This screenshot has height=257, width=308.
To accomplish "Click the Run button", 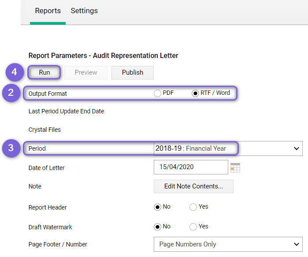I will coord(44,72).
